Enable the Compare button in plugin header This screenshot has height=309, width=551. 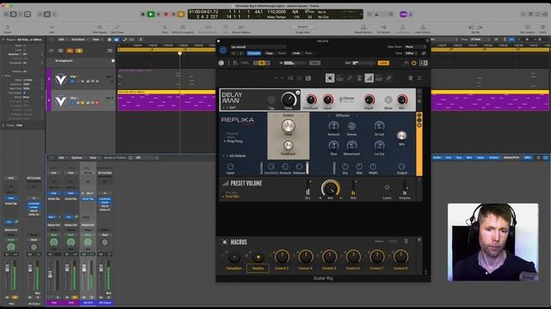[x=254, y=53]
